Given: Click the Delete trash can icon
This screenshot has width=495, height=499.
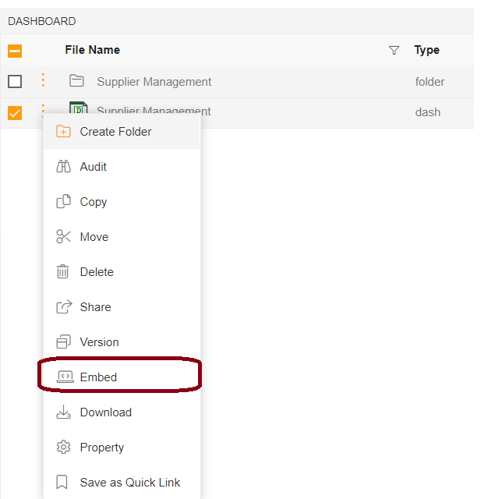Looking at the screenshot, I should (x=62, y=271).
